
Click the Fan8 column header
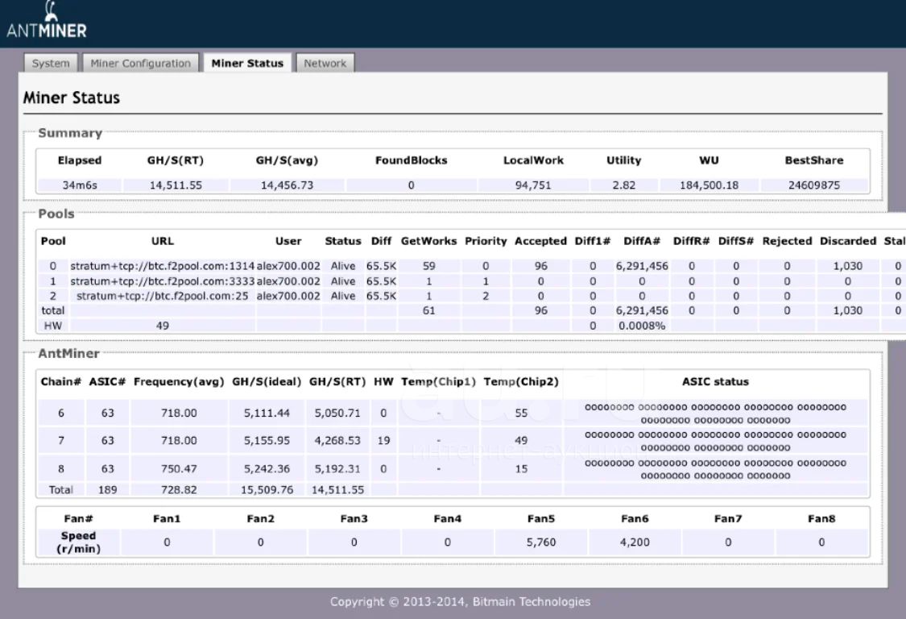tap(821, 519)
